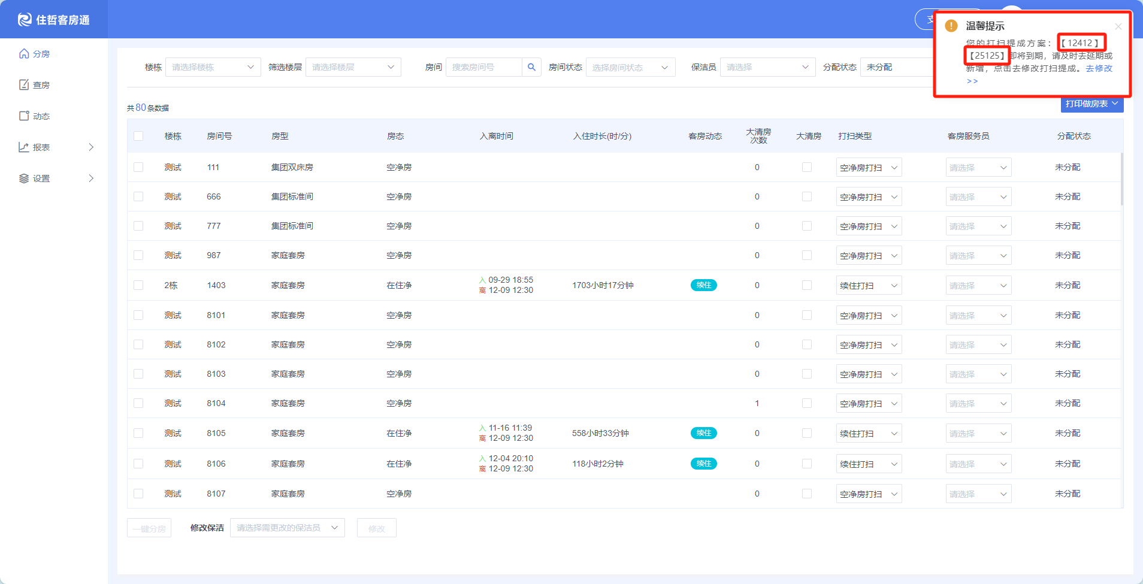The image size is (1143, 584).
Task: Click the 1703小时17分钟 stay duration
Action: click(603, 285)
